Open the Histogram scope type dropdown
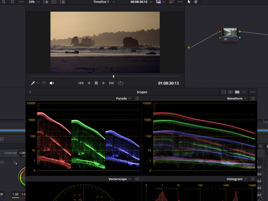 (237, 179)
